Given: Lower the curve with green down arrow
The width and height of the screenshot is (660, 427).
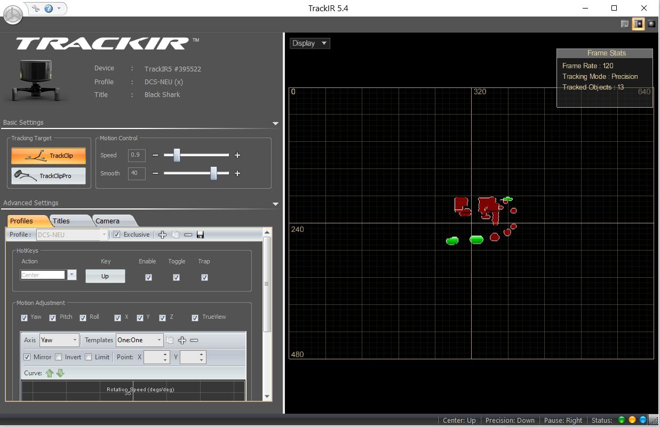Looking at the screenshot, I should [x=60, y=373].
